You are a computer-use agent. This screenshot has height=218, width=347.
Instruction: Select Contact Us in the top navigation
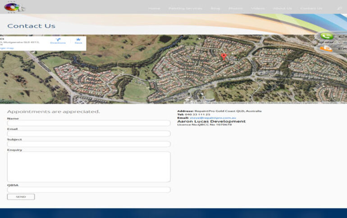pyautogui.click(x=311, y=9)
